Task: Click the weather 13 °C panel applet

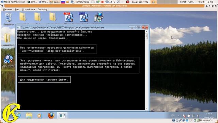Action: coord(110,2)
